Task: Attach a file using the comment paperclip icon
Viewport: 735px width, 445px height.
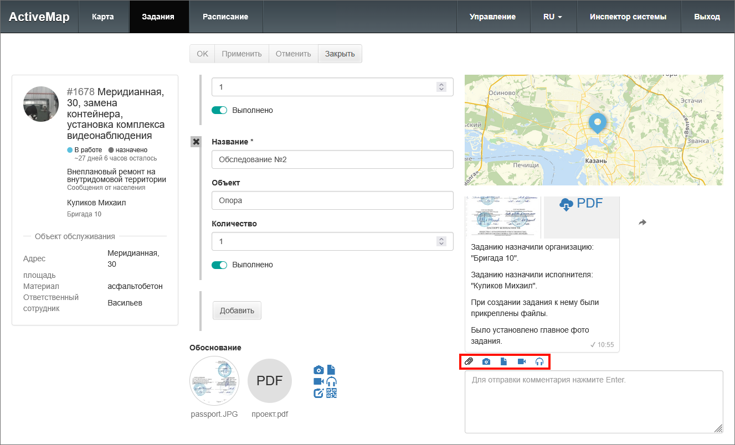Action: point(469,361)
